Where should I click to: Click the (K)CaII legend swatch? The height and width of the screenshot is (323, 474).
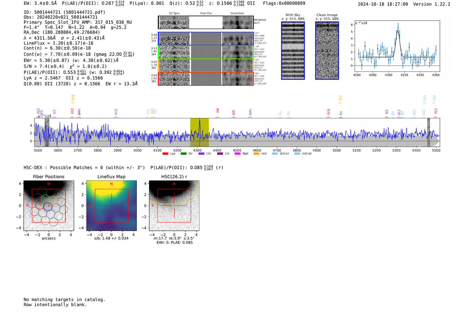click(x=275, y=154)
